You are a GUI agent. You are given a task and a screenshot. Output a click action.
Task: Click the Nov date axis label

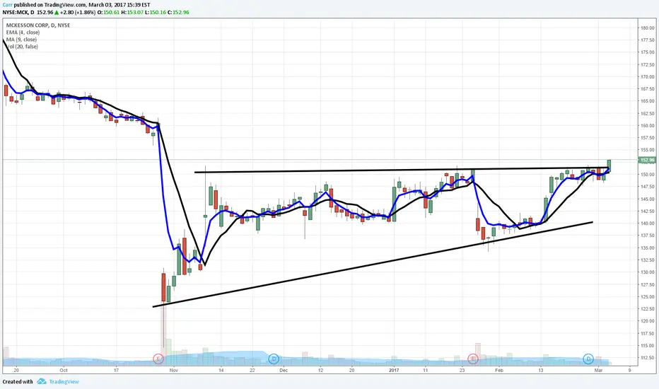click(173, 371)
